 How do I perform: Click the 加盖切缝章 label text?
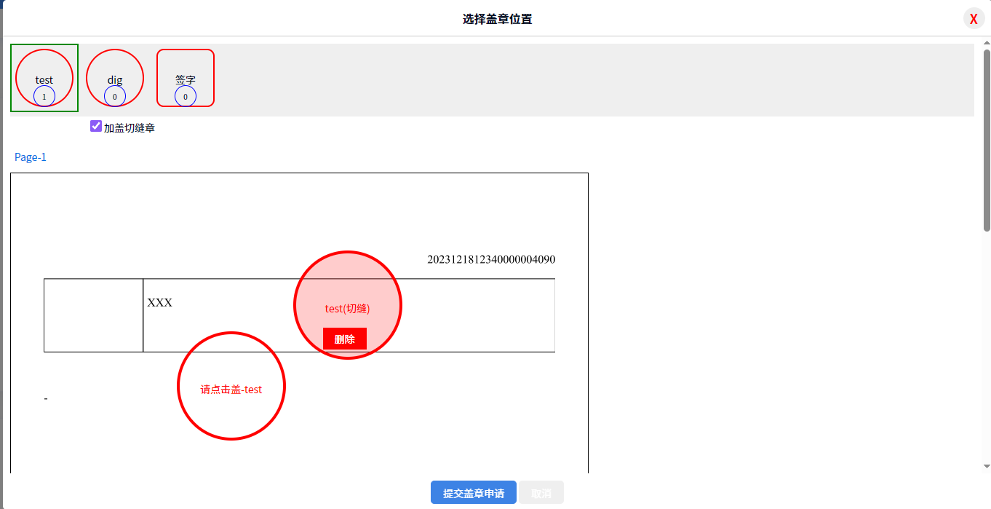click(x=130, y=128)
